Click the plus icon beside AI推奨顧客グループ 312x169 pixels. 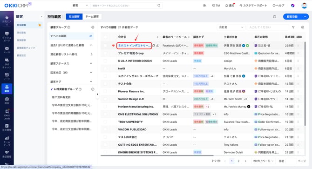(93, 89)
